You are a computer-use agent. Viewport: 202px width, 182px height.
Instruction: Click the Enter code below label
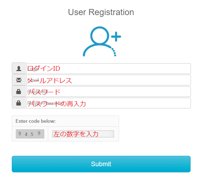(35, 121)
